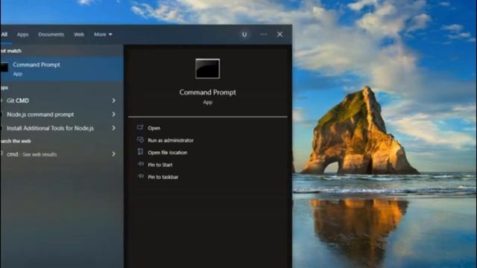Open the user account U avatar
Viewport: 477px width, 268px height.
click(x=244, y=35)
